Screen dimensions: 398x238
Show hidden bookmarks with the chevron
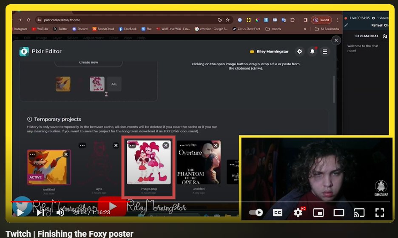coord(305,29)
